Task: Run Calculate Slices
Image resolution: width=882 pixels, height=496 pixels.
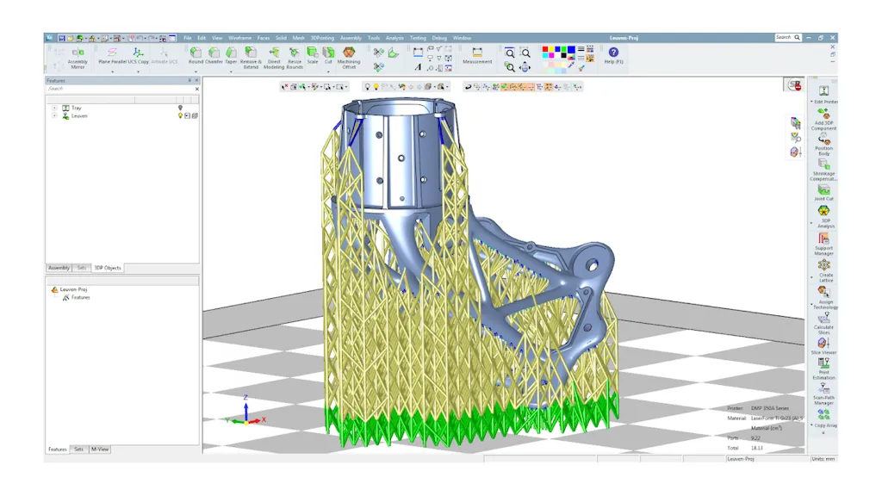Action: point(823,324)
